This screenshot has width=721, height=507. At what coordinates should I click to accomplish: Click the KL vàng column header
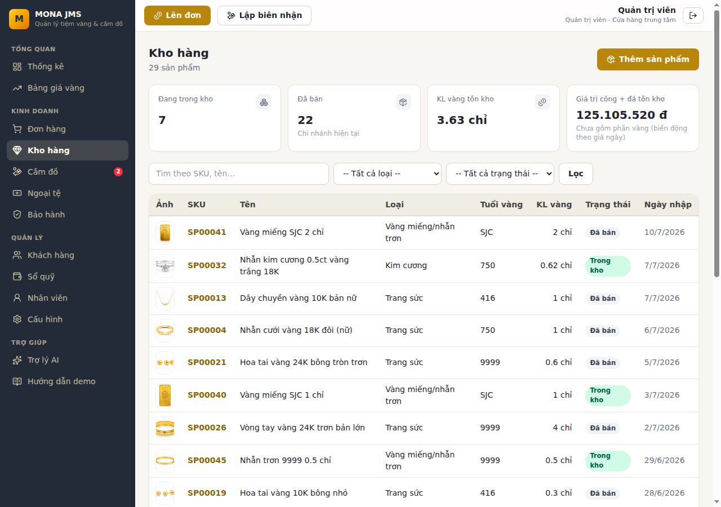(554, 204)
